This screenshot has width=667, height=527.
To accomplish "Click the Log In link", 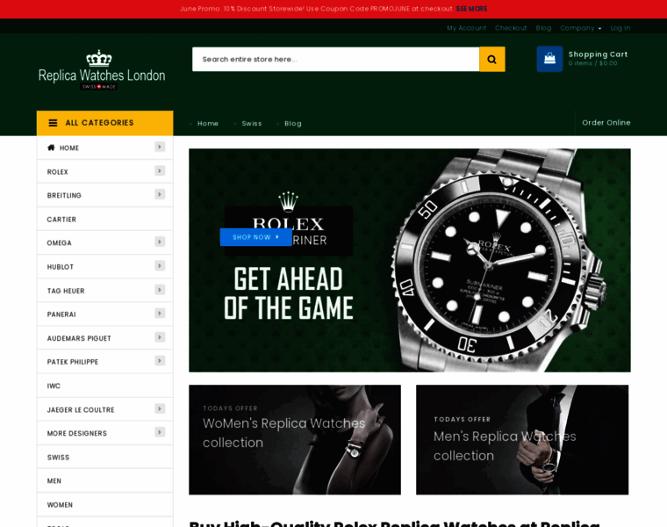I will pyautogui.click(x=620, y=28).
